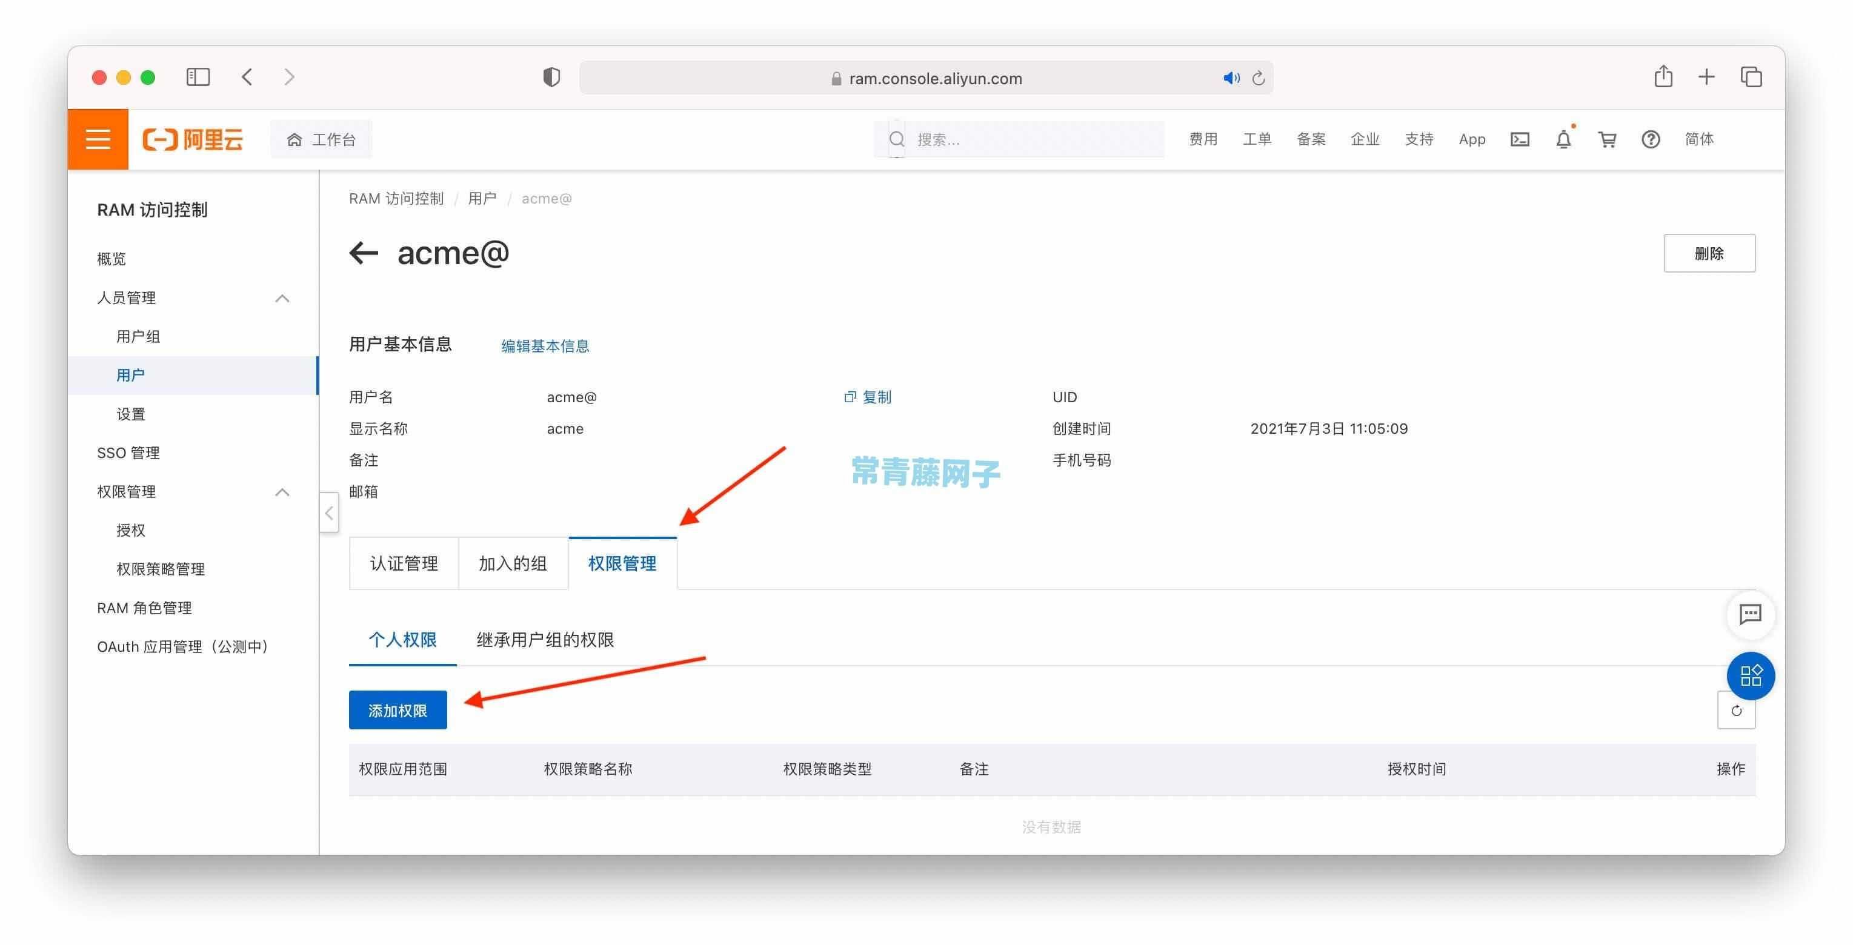Collapse the 权限管理 sidebar section

pos(283,492)
